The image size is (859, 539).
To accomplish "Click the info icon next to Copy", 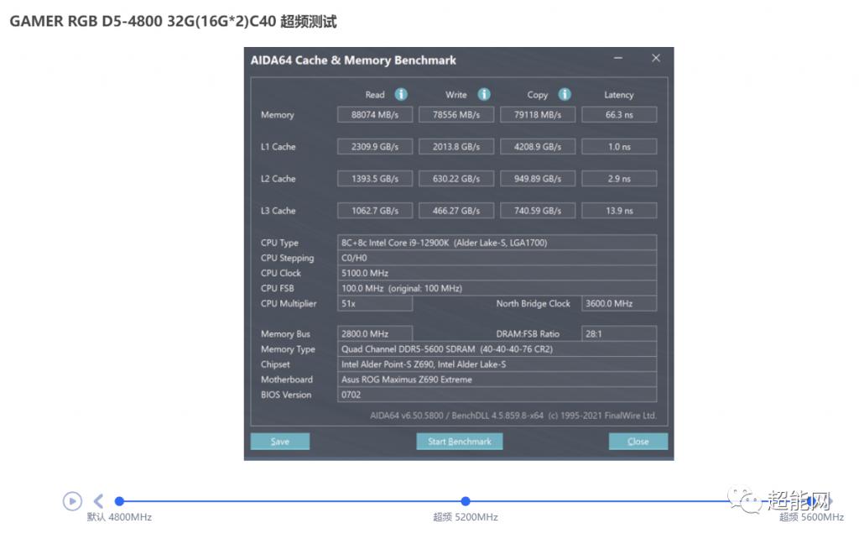I will [x=565, y=95].
